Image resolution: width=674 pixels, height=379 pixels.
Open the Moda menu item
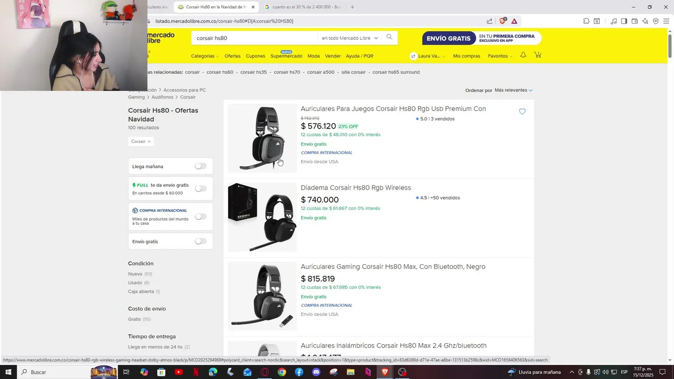(x=313, y=56)
